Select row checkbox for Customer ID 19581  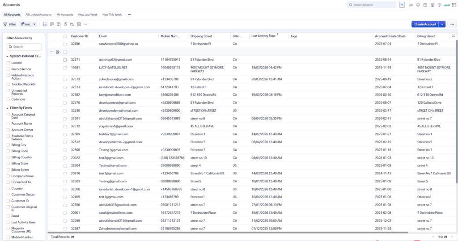click(65, 68)
